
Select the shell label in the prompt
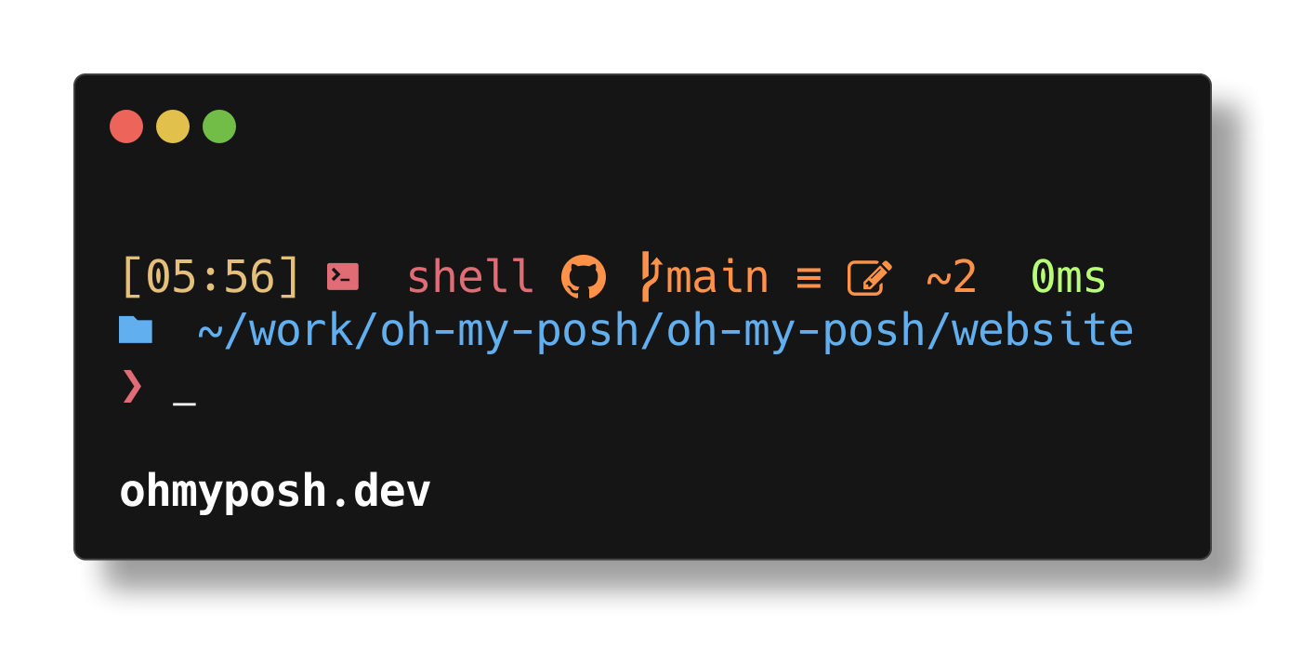click(x=470, y=276)
